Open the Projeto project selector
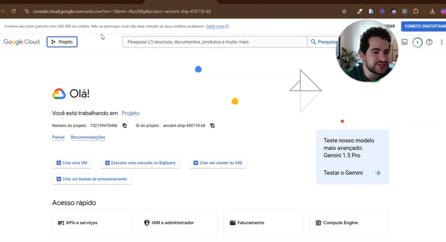 [x=62, y=42]
